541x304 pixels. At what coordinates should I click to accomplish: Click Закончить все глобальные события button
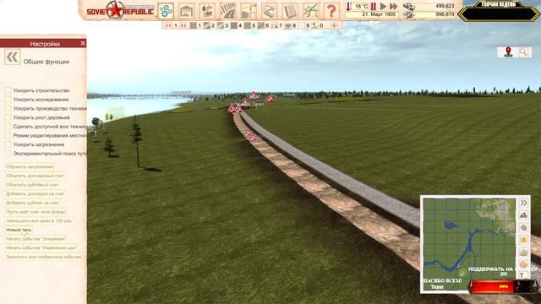pos(43,257)
